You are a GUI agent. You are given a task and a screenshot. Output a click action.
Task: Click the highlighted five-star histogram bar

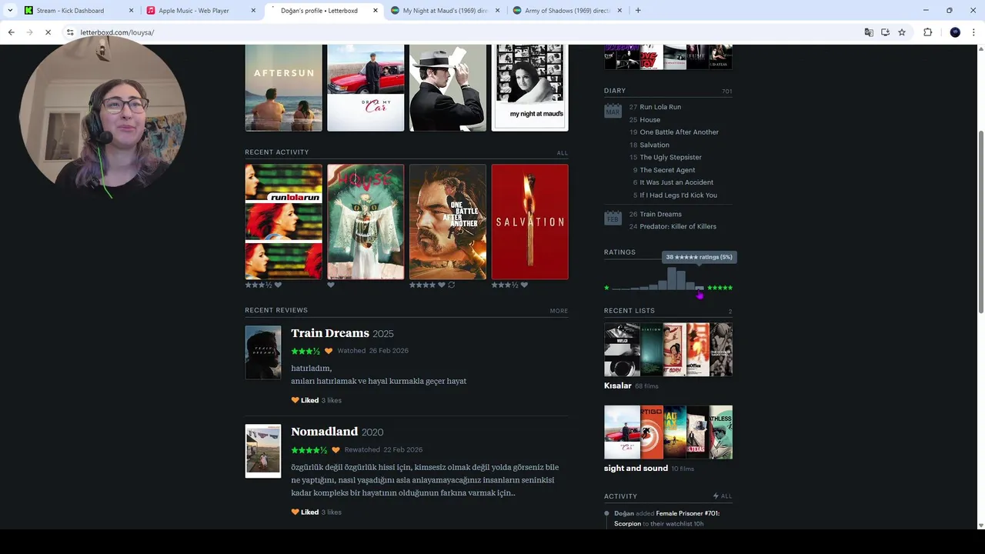click(x=700, y=288)
